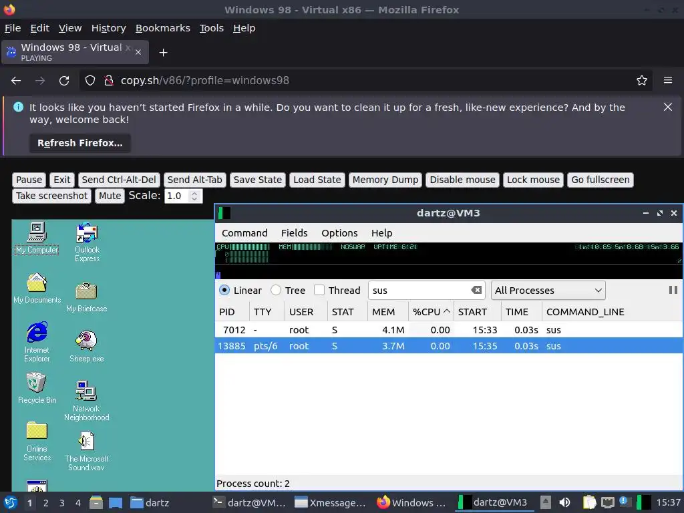Viewport: 684px width, 513px height.
Task: Open Outlook Express icon on Windows 98 desktop
Action: point(87,242)
